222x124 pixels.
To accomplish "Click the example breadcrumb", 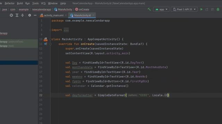I will (x=24, y=9).
